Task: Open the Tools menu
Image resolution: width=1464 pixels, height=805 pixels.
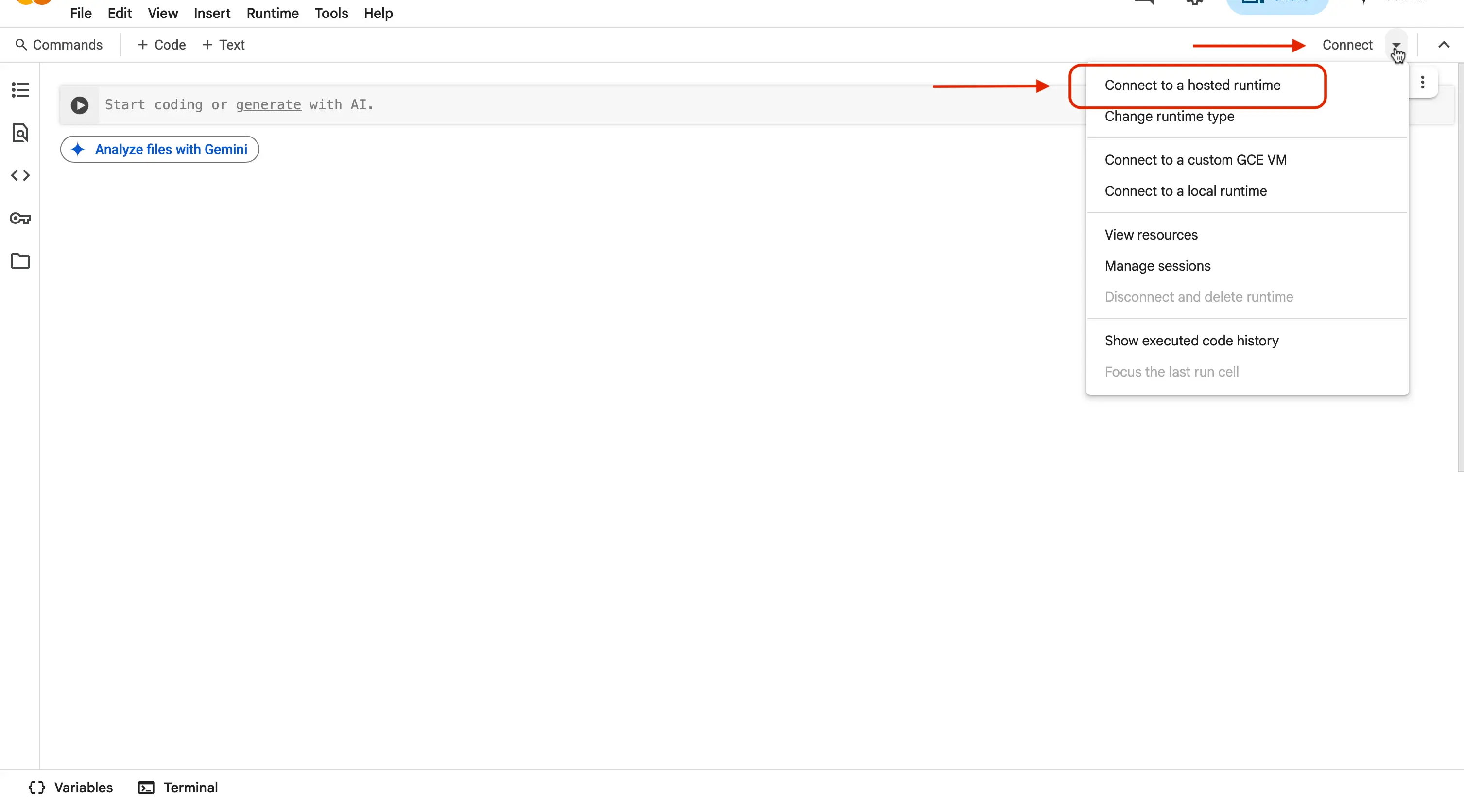Action: 331,13
